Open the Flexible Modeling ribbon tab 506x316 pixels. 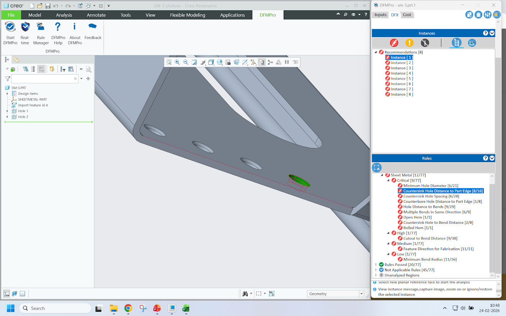tap(188, 15)
